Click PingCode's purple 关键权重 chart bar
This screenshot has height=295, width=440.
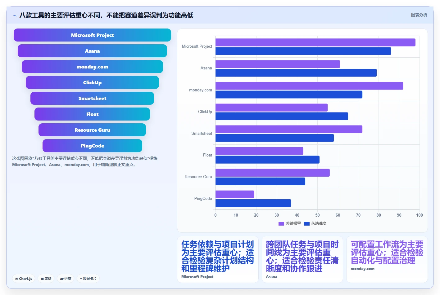(235, 194)
